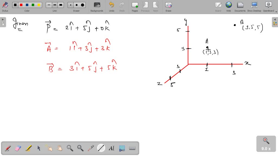Image resolution: width=278 pixels, height=156 pixels.
Task: Capture part of the screen with capture tool
Action: pos(122,148)
